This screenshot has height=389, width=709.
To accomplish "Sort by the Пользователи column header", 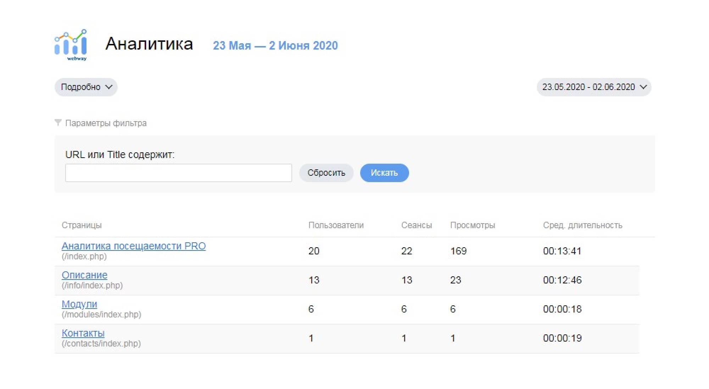I will coord(336,225).
